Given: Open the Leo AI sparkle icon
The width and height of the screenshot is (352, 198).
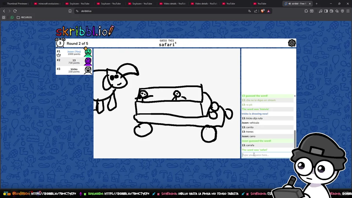Looking at the screenshot, I should [x=337, y=11].
